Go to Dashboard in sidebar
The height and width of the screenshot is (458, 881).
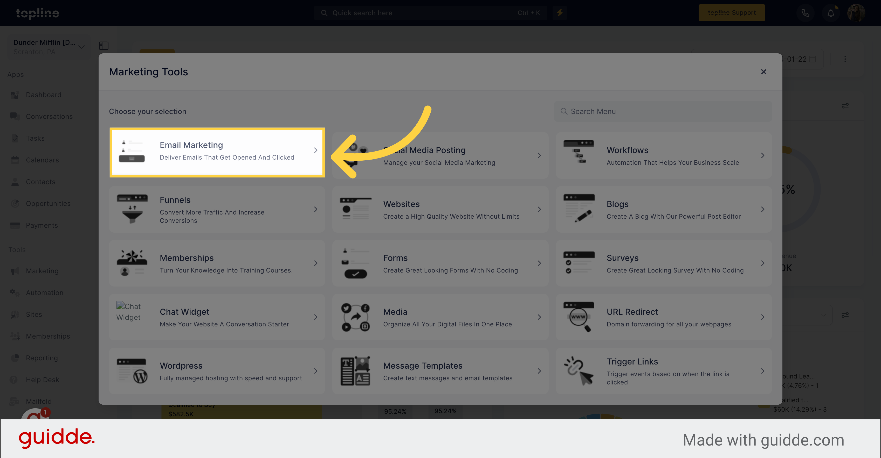(x=43, y=95)
